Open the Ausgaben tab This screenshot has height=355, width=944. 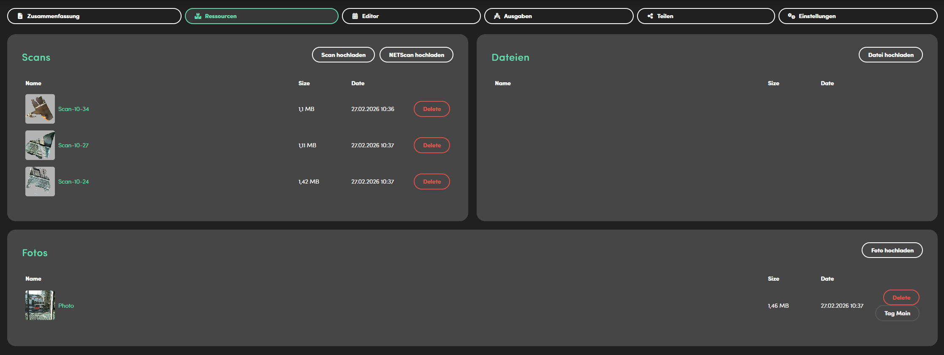tap(558, 16)
